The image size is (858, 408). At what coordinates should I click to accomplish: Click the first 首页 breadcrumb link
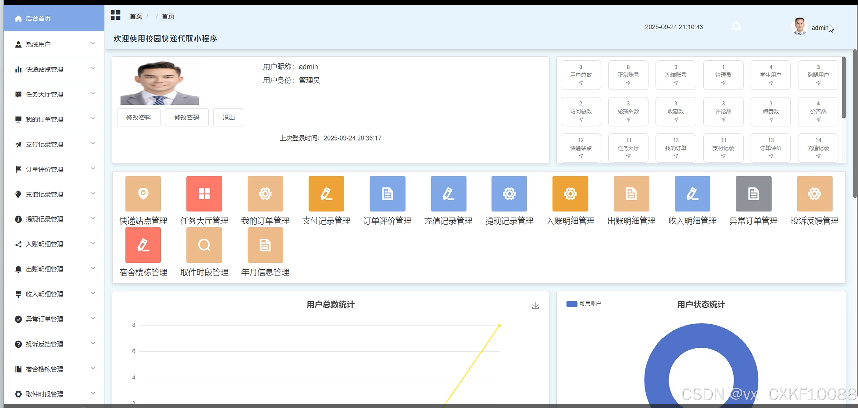(136, 16)
